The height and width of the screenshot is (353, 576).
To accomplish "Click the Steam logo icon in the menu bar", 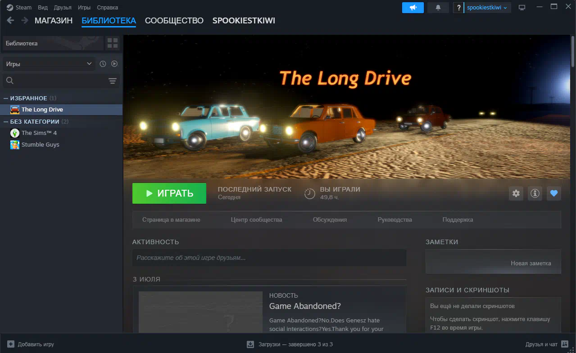I will click(x=9, y=7).
